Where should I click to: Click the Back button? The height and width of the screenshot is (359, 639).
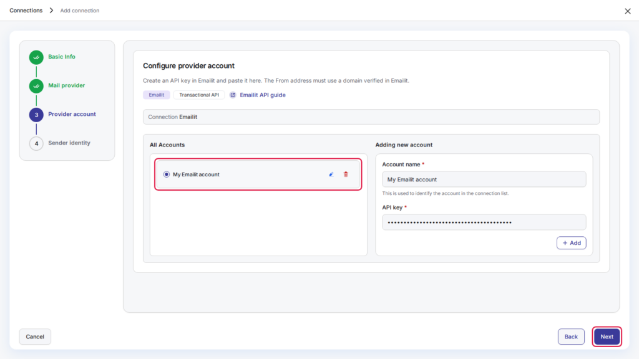point(571,337)
